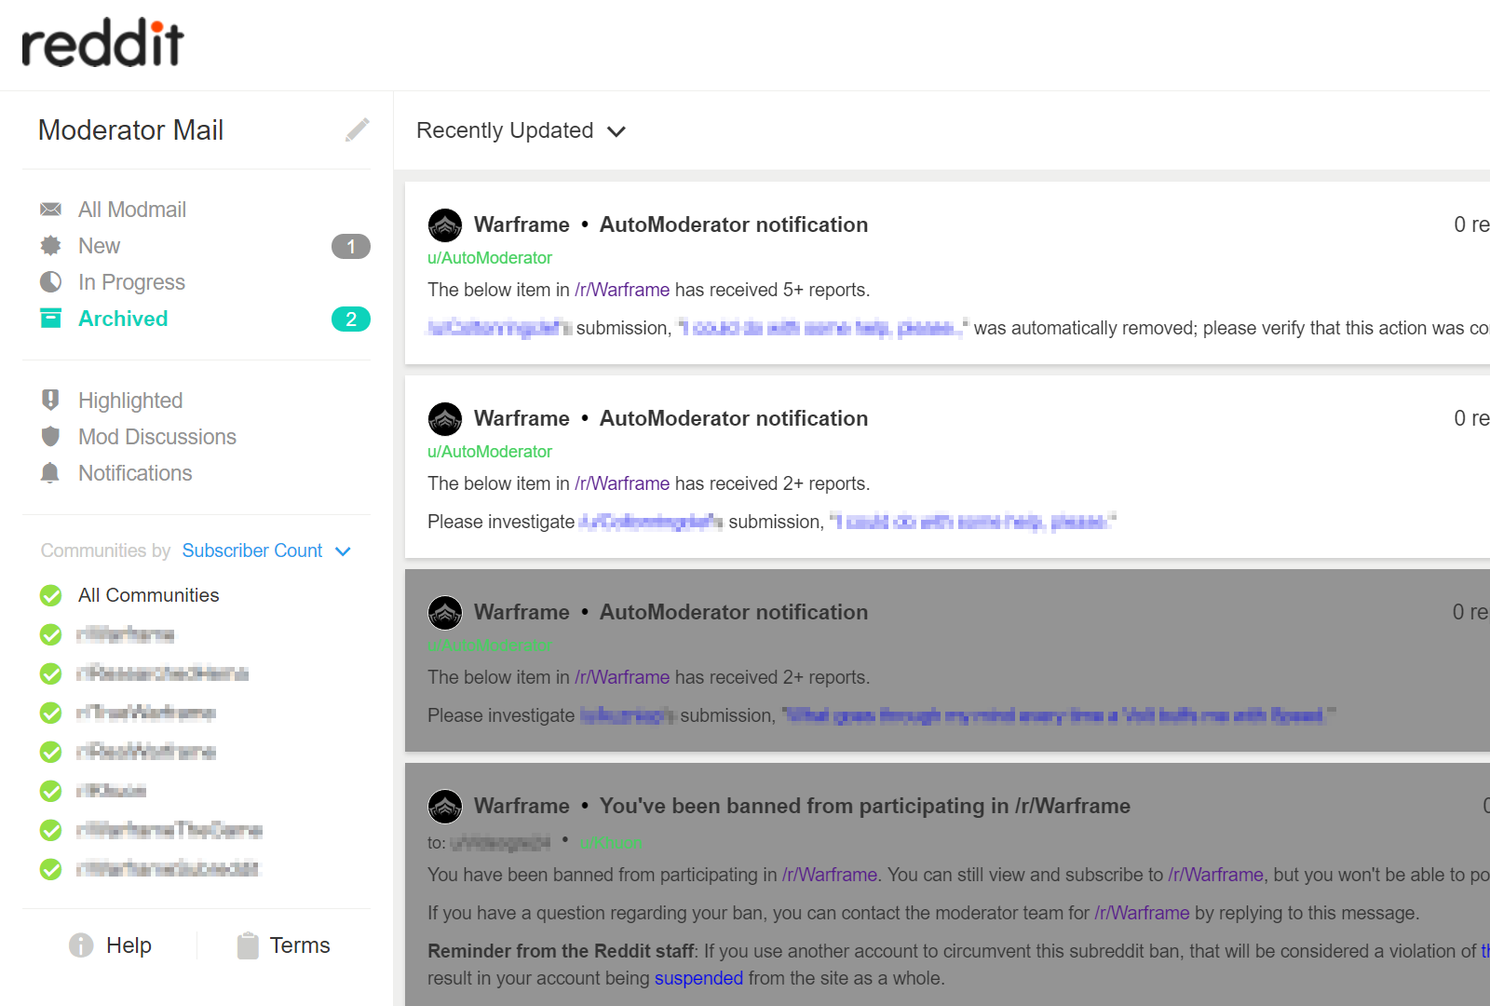Open the Subscriber Count sort dropdown
This screenshot has height=1006, width=1490.
(266, 551)
